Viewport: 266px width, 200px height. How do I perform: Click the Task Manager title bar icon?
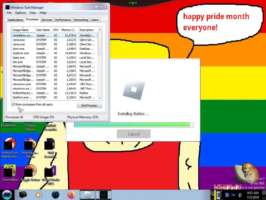pyautogui.click(x=8, y=7)
